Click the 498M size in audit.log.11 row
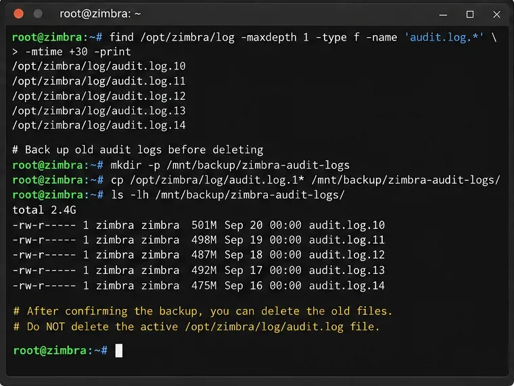The width and height of the screenshot is (514, 386). tap(204, 240)
